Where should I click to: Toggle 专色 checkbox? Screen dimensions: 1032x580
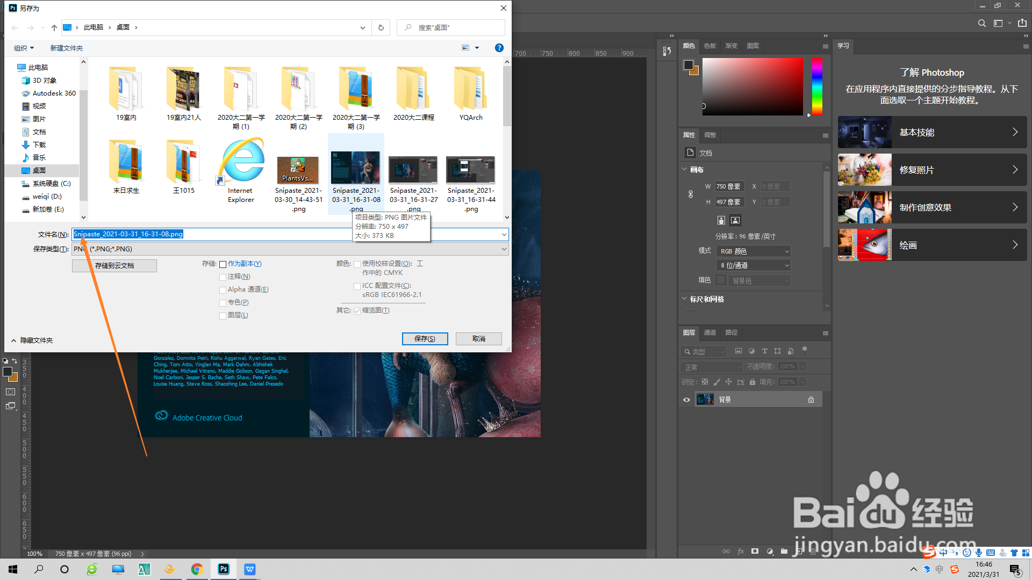(x=223, y=303)
